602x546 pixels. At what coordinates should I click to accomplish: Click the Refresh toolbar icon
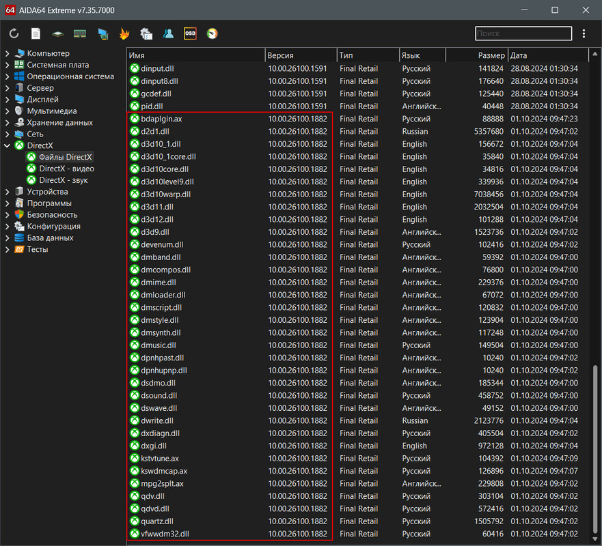click(14, 33)
